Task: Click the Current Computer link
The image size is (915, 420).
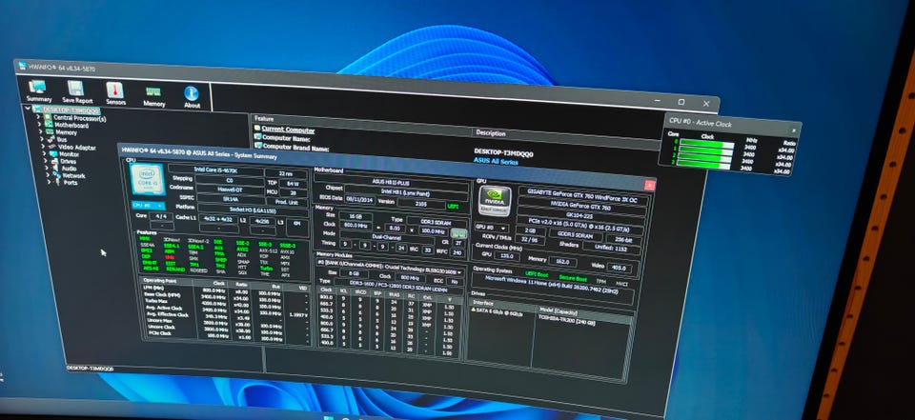Action: 287,128
